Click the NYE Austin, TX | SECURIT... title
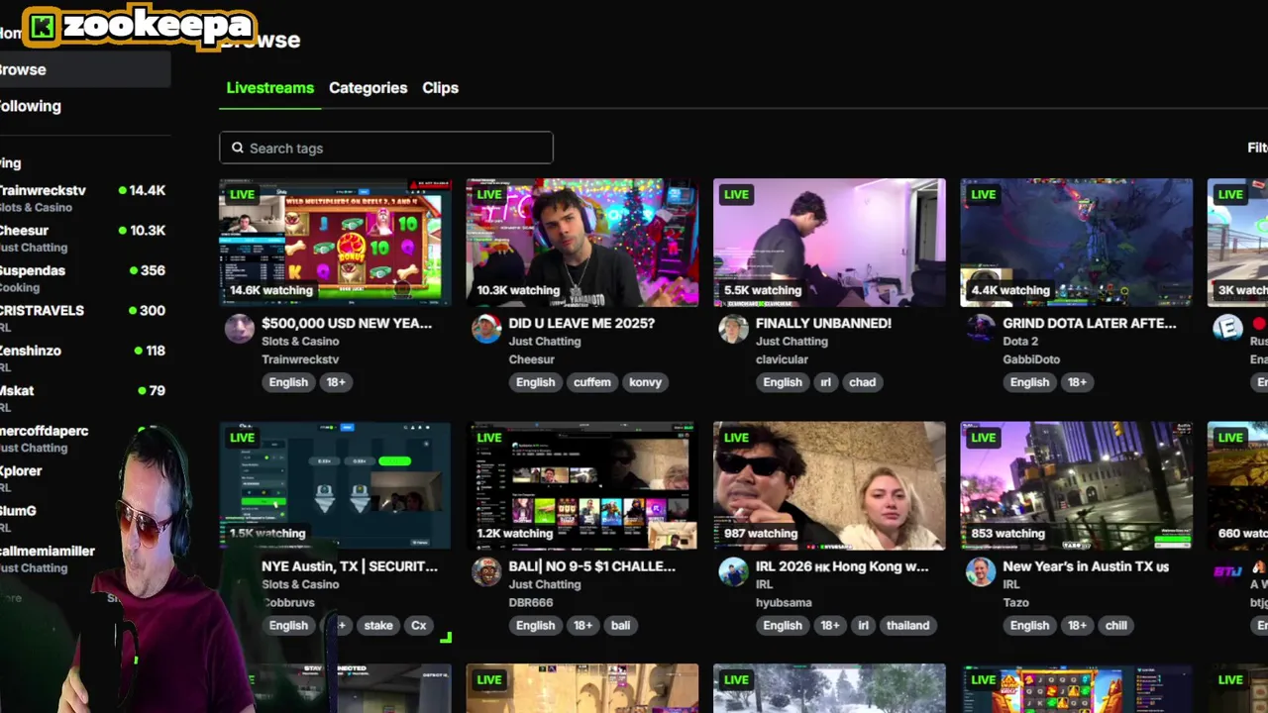This screenshot has height=713, width=1268. 350,566
